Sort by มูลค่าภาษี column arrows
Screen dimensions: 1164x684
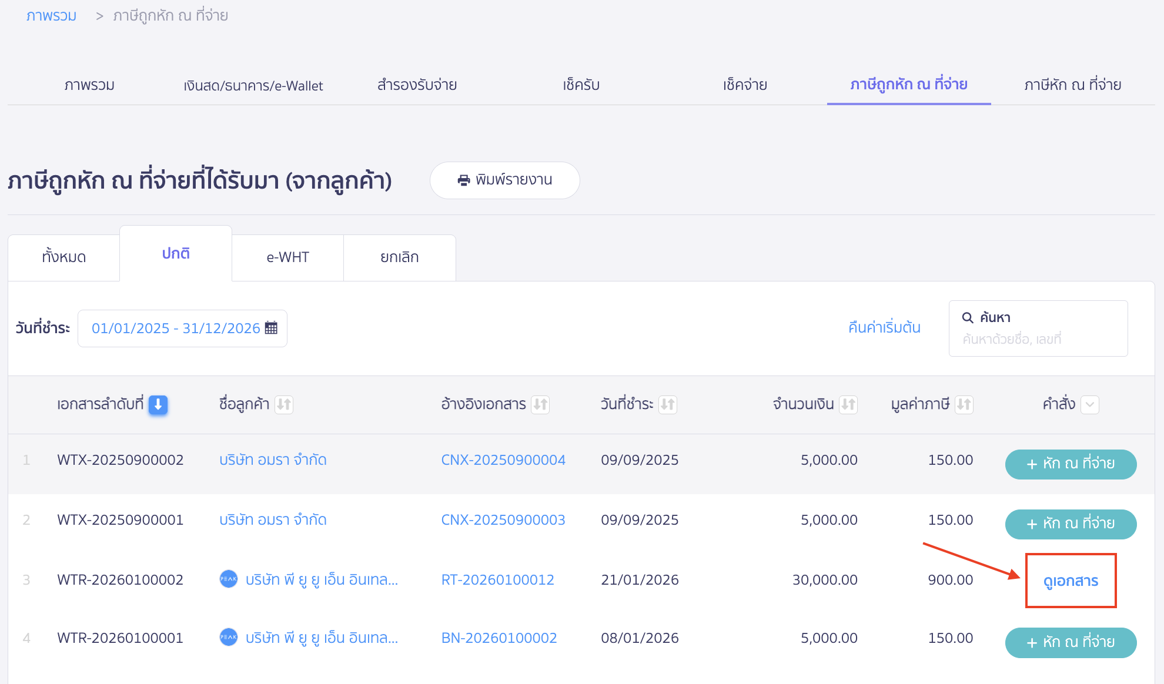[x=964, y=404]
